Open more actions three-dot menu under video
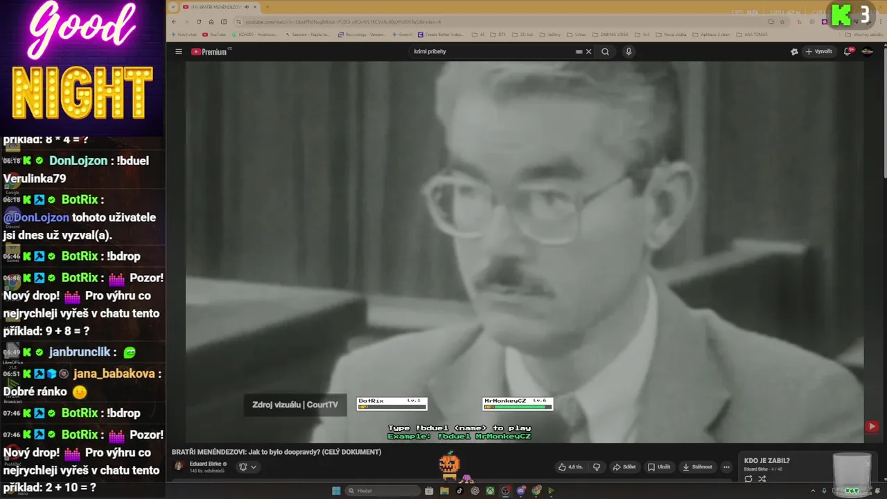 tap(726, 467)
